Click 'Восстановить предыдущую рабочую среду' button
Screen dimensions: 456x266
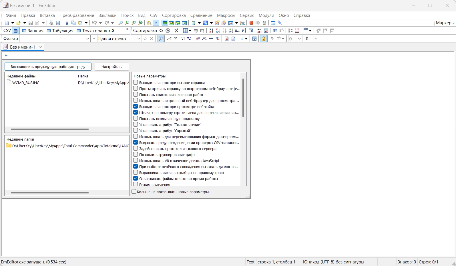point(48,67)
